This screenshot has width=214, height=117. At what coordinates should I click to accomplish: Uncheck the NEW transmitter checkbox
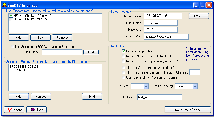[x=11, y=16]
